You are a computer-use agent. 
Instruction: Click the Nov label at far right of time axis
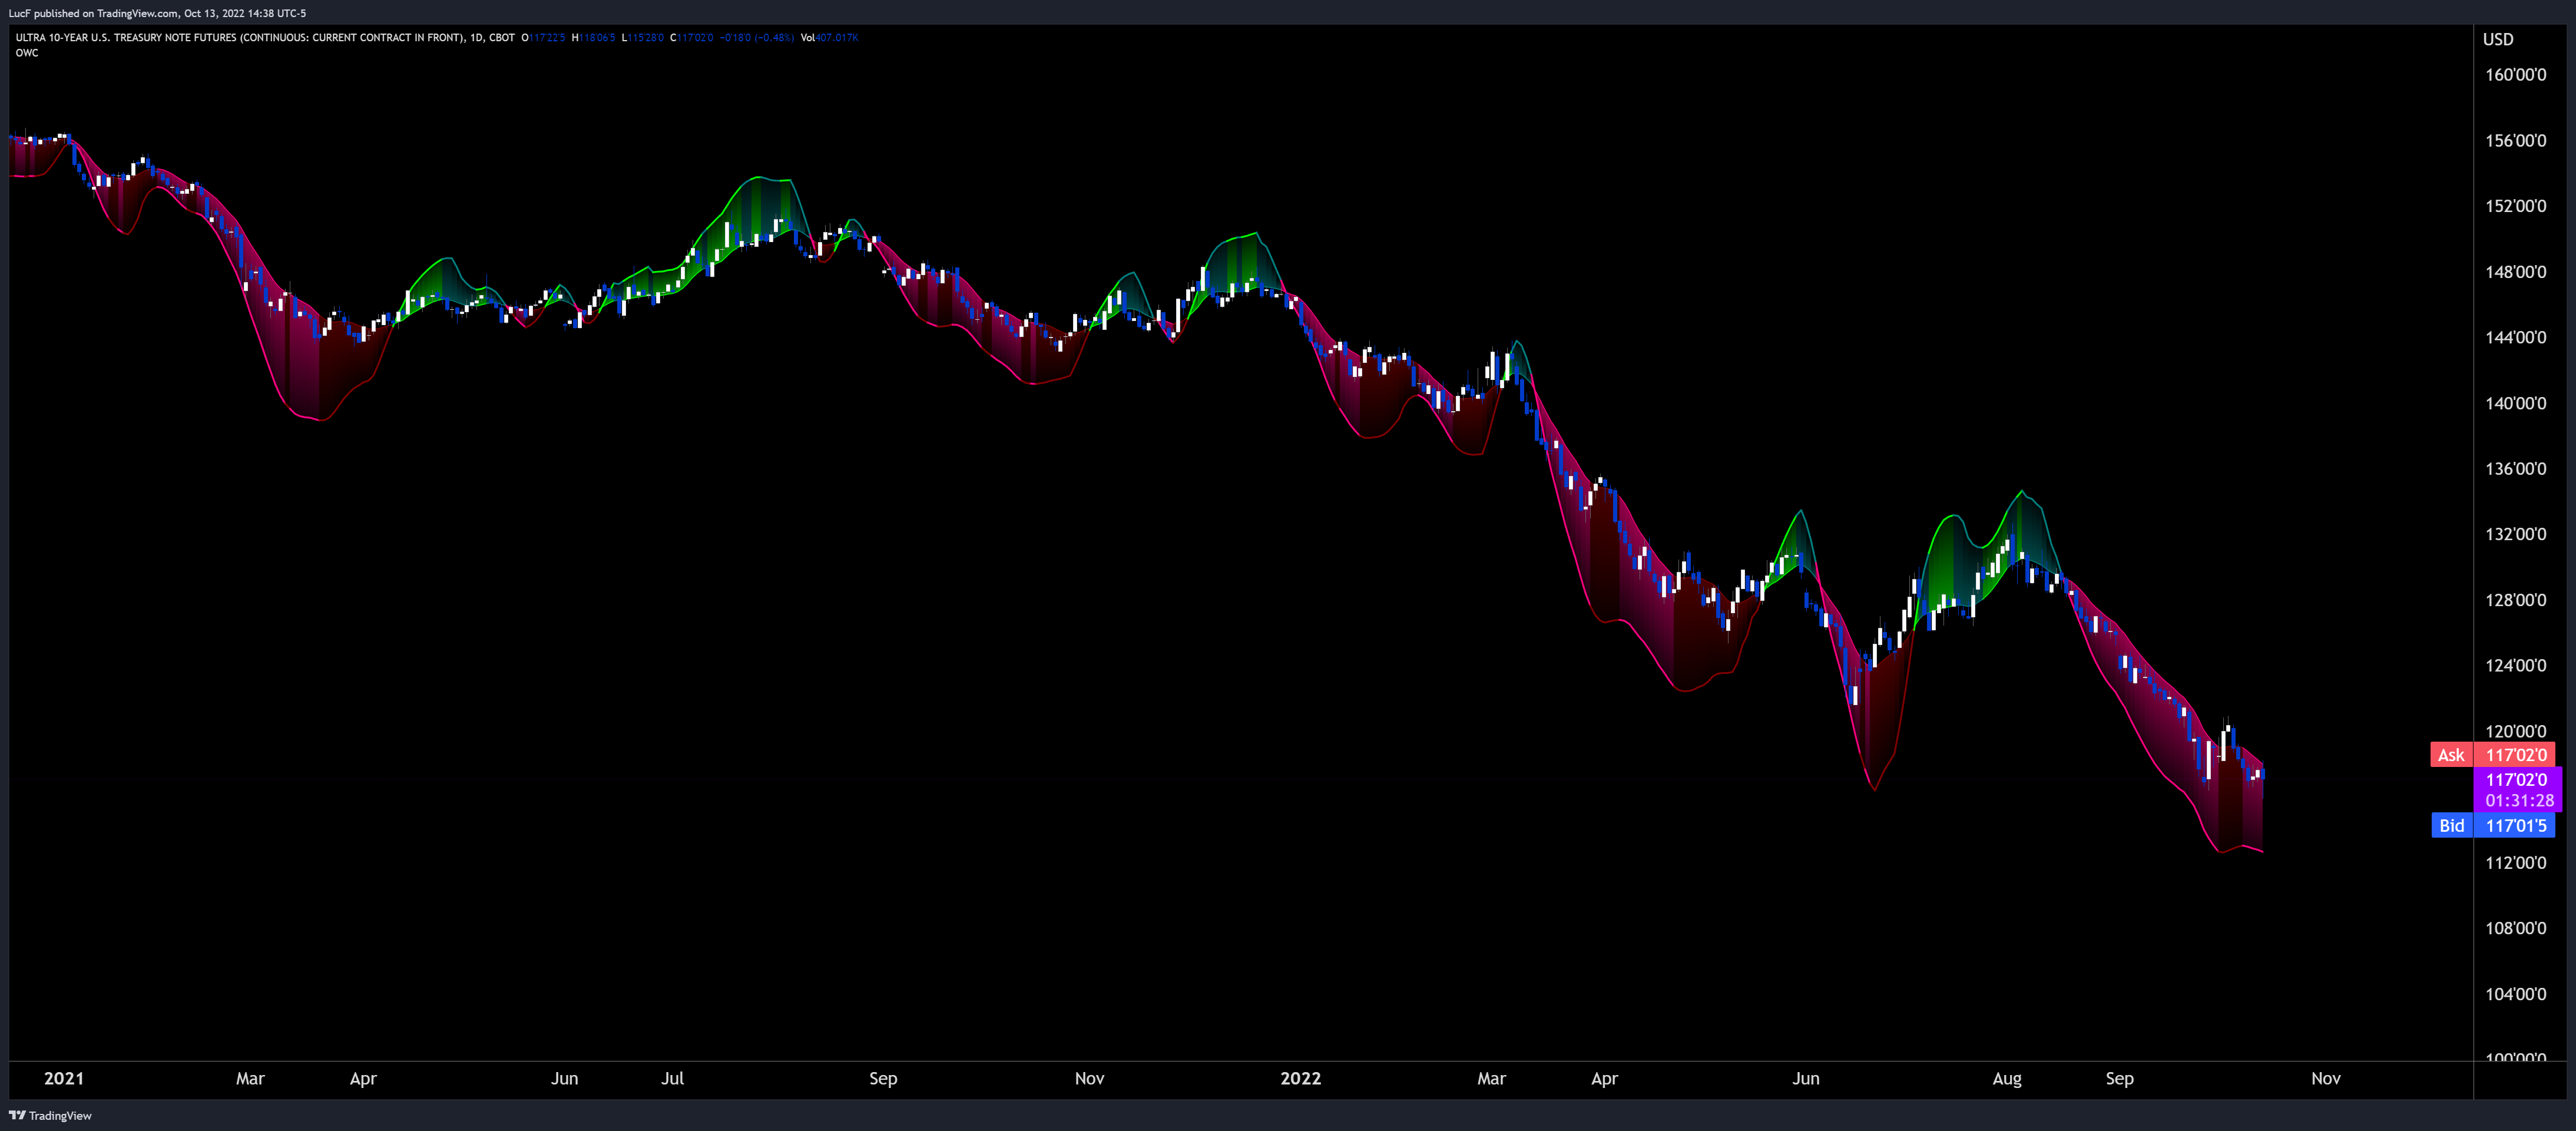[2325, 1078]
